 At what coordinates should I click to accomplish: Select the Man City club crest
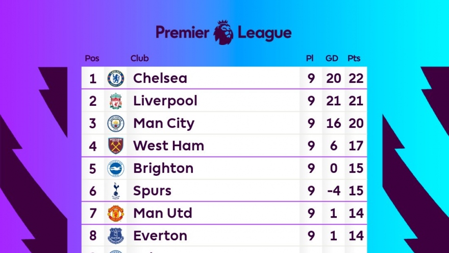116,124
